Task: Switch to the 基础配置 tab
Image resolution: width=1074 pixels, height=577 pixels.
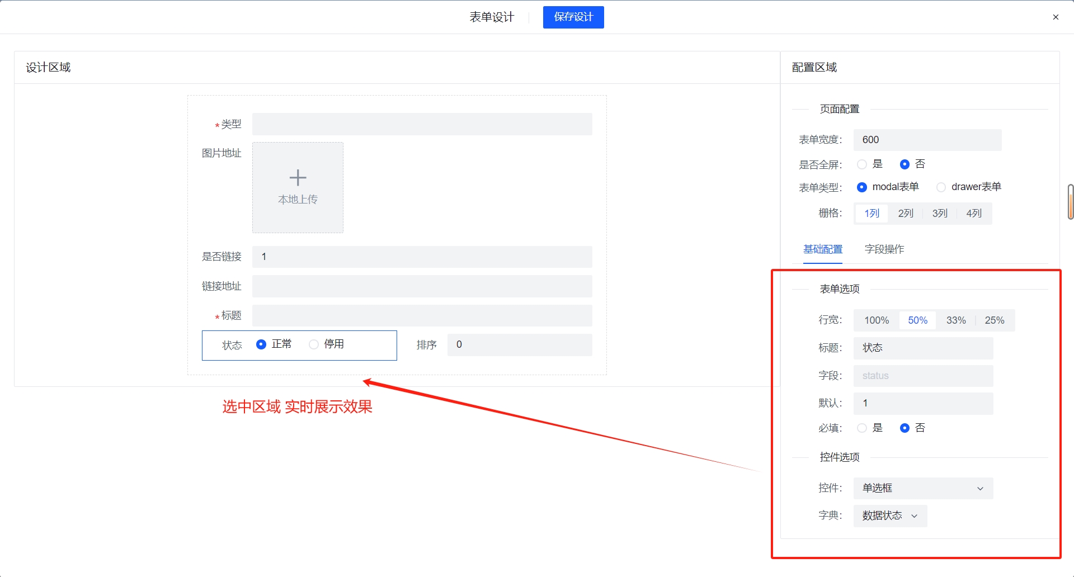Action: click(x=822, y=249)
